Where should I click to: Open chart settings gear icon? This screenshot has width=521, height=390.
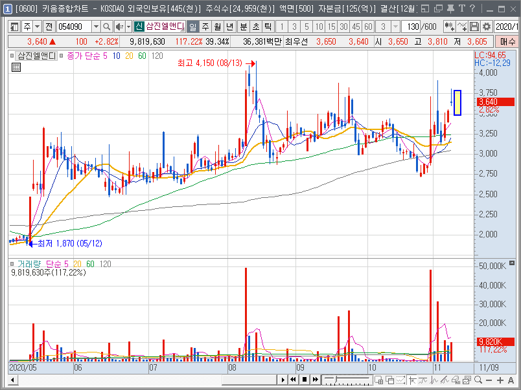point(487,27)
